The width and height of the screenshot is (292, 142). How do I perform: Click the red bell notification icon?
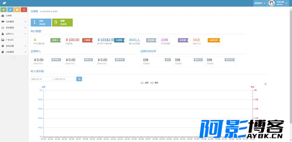24,10
